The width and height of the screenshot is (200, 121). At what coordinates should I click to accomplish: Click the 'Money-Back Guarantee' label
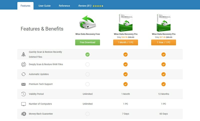(x=41, y=114)
